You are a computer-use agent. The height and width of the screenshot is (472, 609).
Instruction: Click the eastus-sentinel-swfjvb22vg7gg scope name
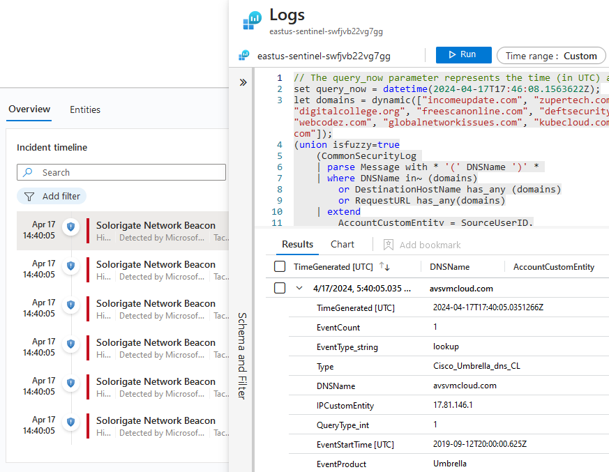click(x=324, y=56)
